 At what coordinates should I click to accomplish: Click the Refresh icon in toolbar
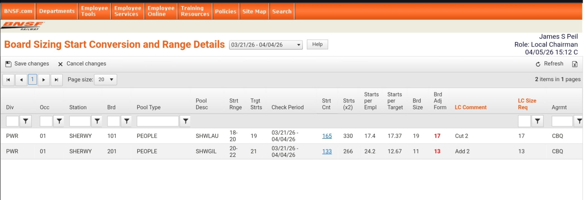pos(538,64)
